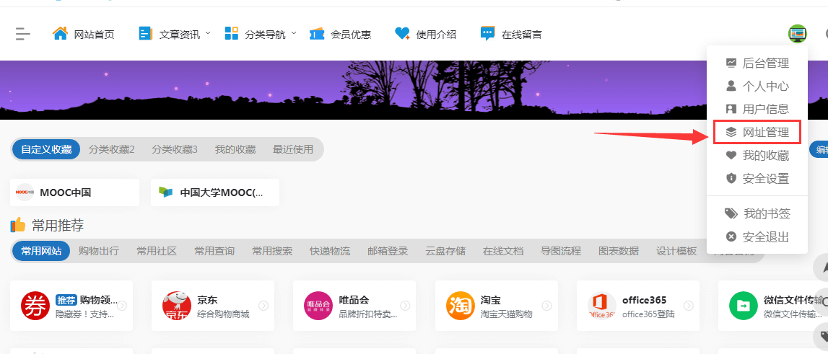Screen dimensions: 828x354
Task: Select 网址管理 from user menu
Action: (765, 132)
